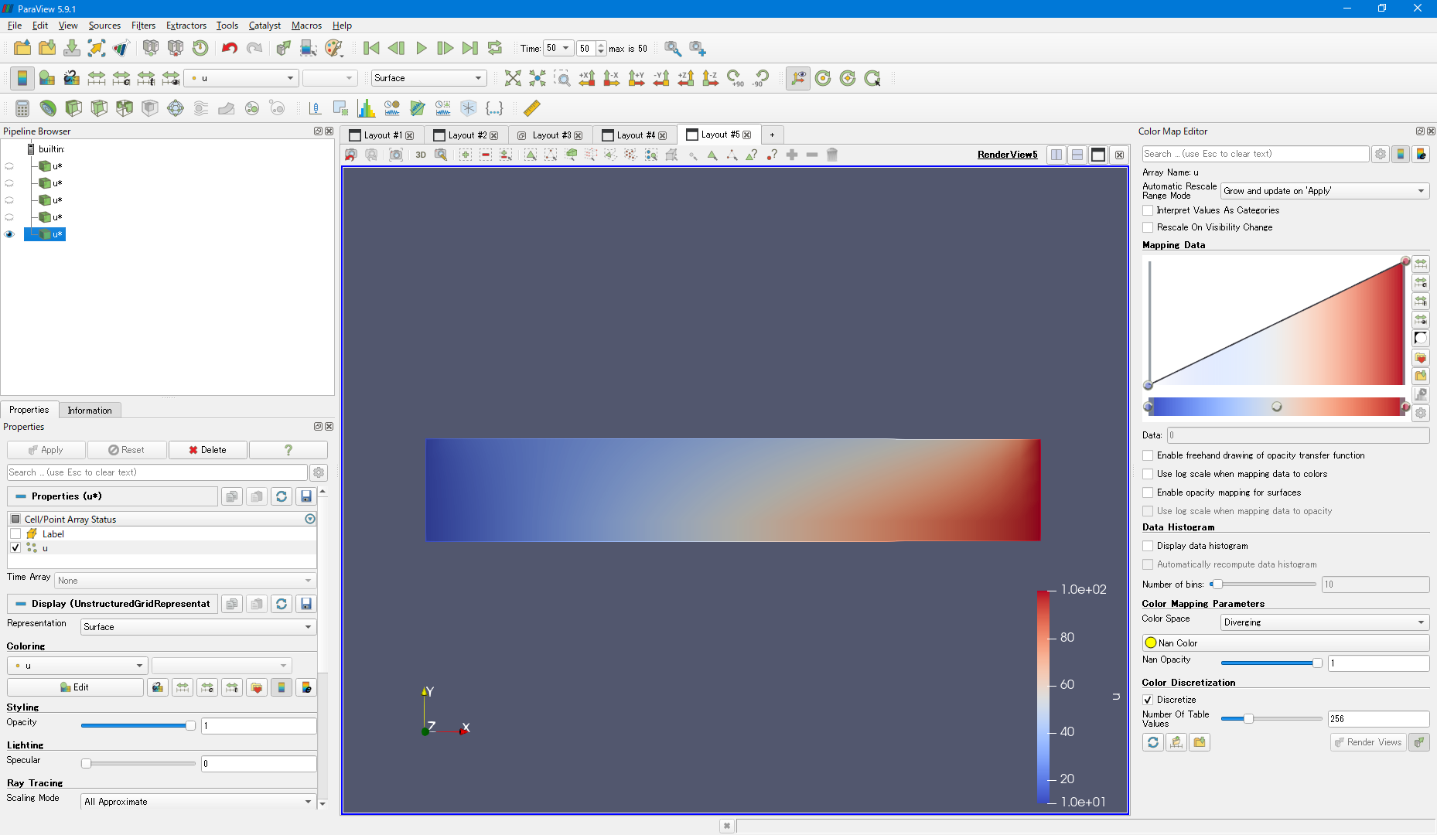Open the Properties help question mark button
This screenshot has height=835, width=1437.
288,450
